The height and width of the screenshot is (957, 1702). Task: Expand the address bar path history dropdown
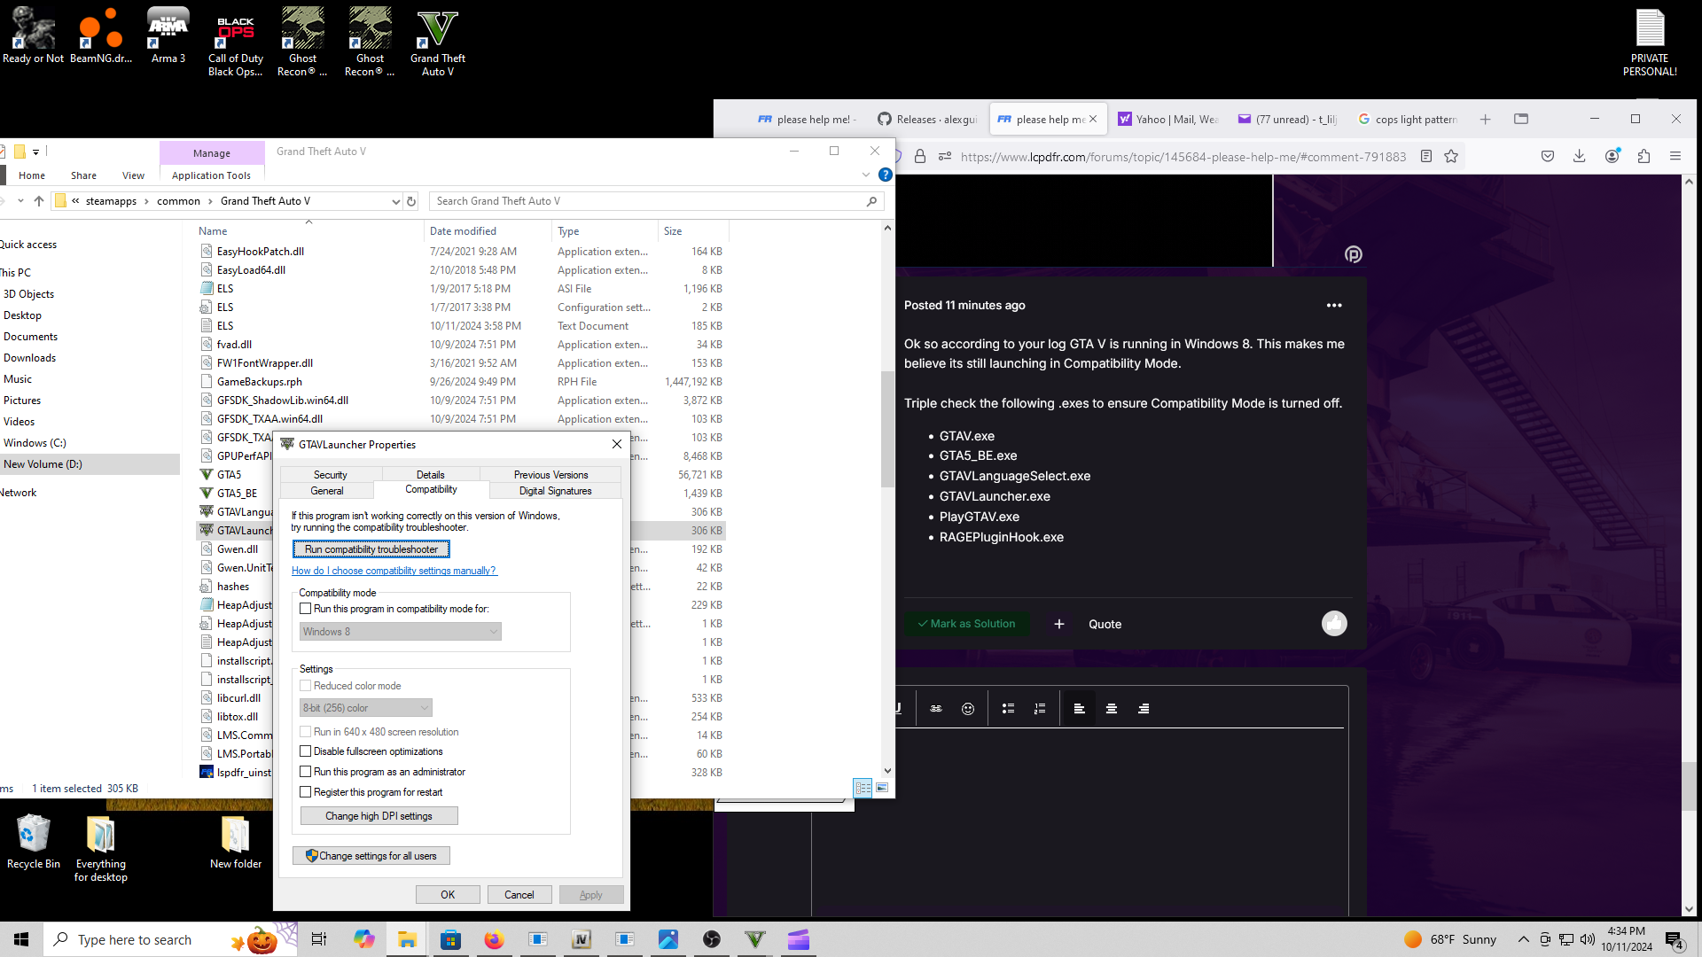395,202
